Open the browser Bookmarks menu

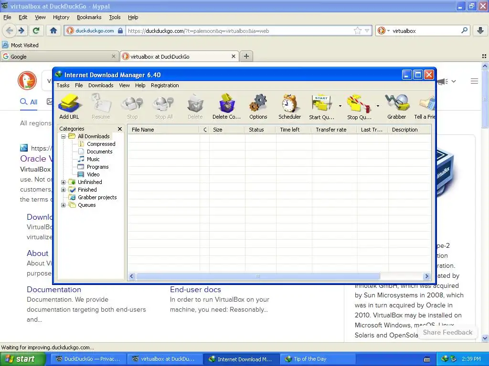pyautogui.click(x=89, y=18)
